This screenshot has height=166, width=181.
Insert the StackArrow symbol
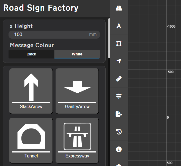click(31, 91)
